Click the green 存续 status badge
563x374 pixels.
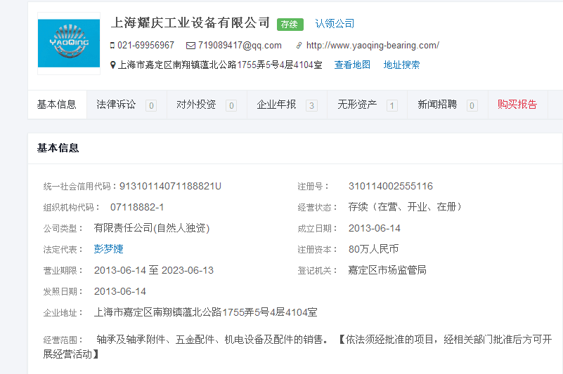pos(290,24)
